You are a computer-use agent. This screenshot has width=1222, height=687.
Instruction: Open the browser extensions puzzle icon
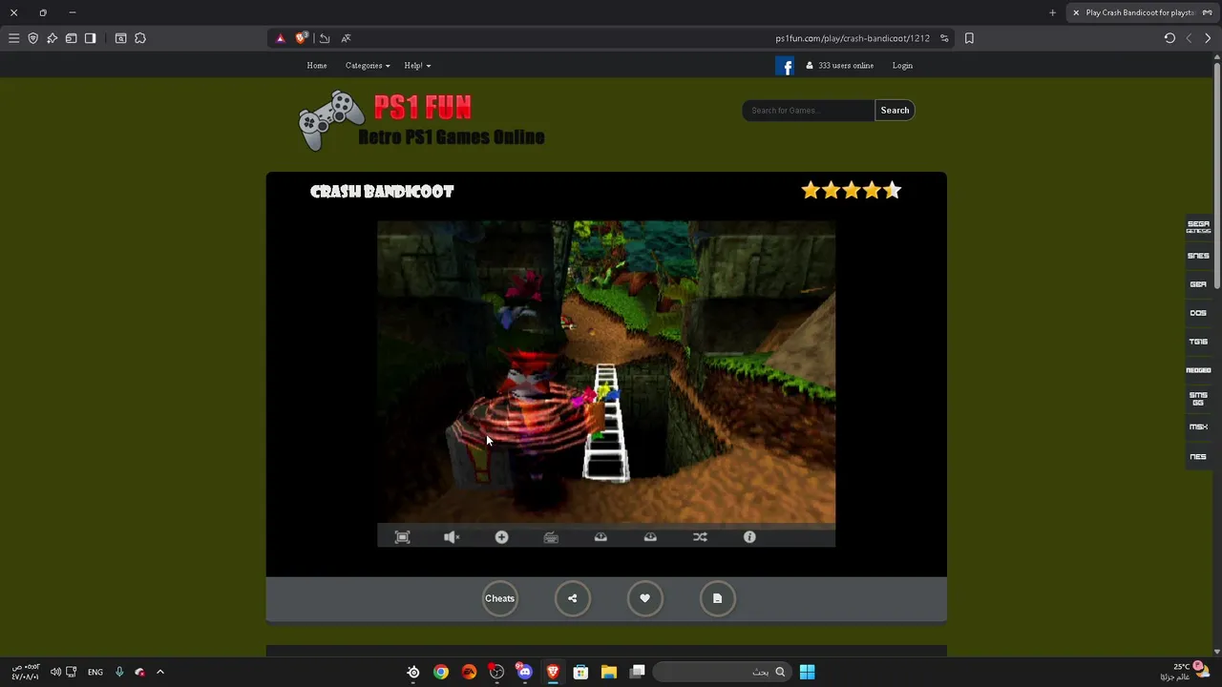point(140,38)
